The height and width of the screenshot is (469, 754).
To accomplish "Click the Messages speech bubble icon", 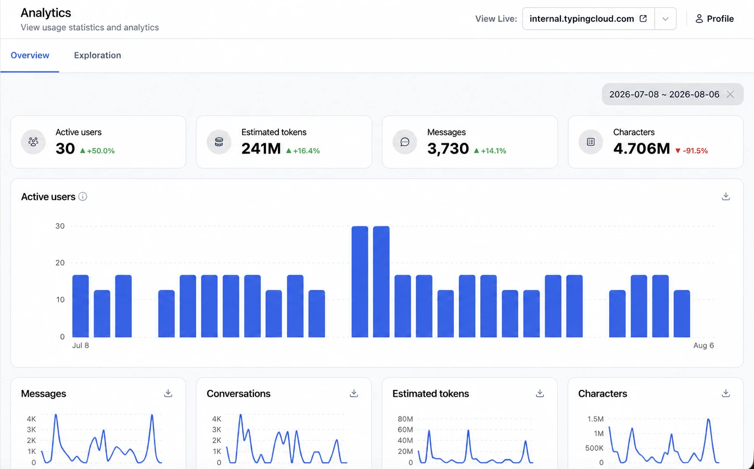I will (405, 142).
